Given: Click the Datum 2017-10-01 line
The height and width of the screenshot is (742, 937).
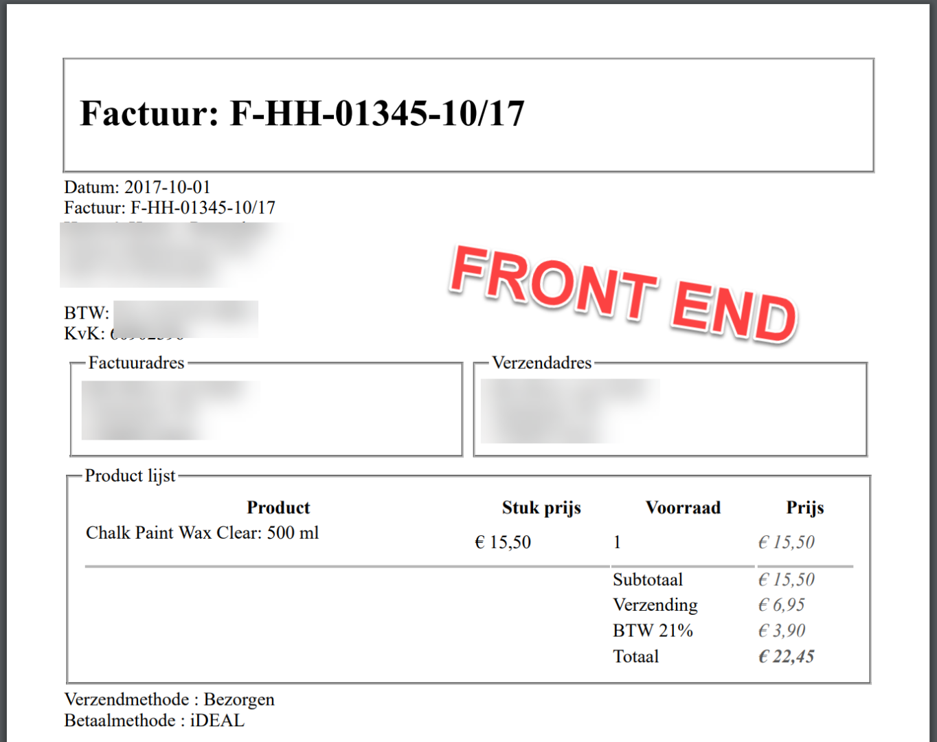Looking at the screenshot, I should pos(137,187).
